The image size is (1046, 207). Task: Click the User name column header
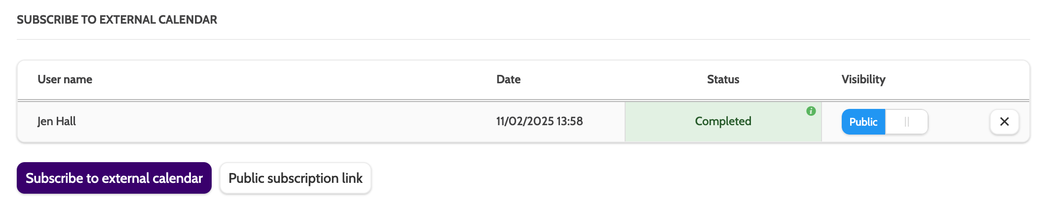pyautogui.click(x=65, y=79)
